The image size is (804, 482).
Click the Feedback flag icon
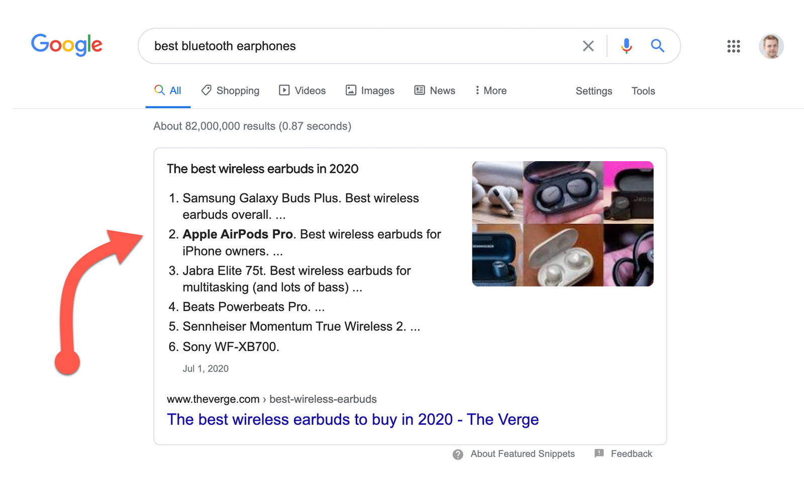tap(599, 453)
